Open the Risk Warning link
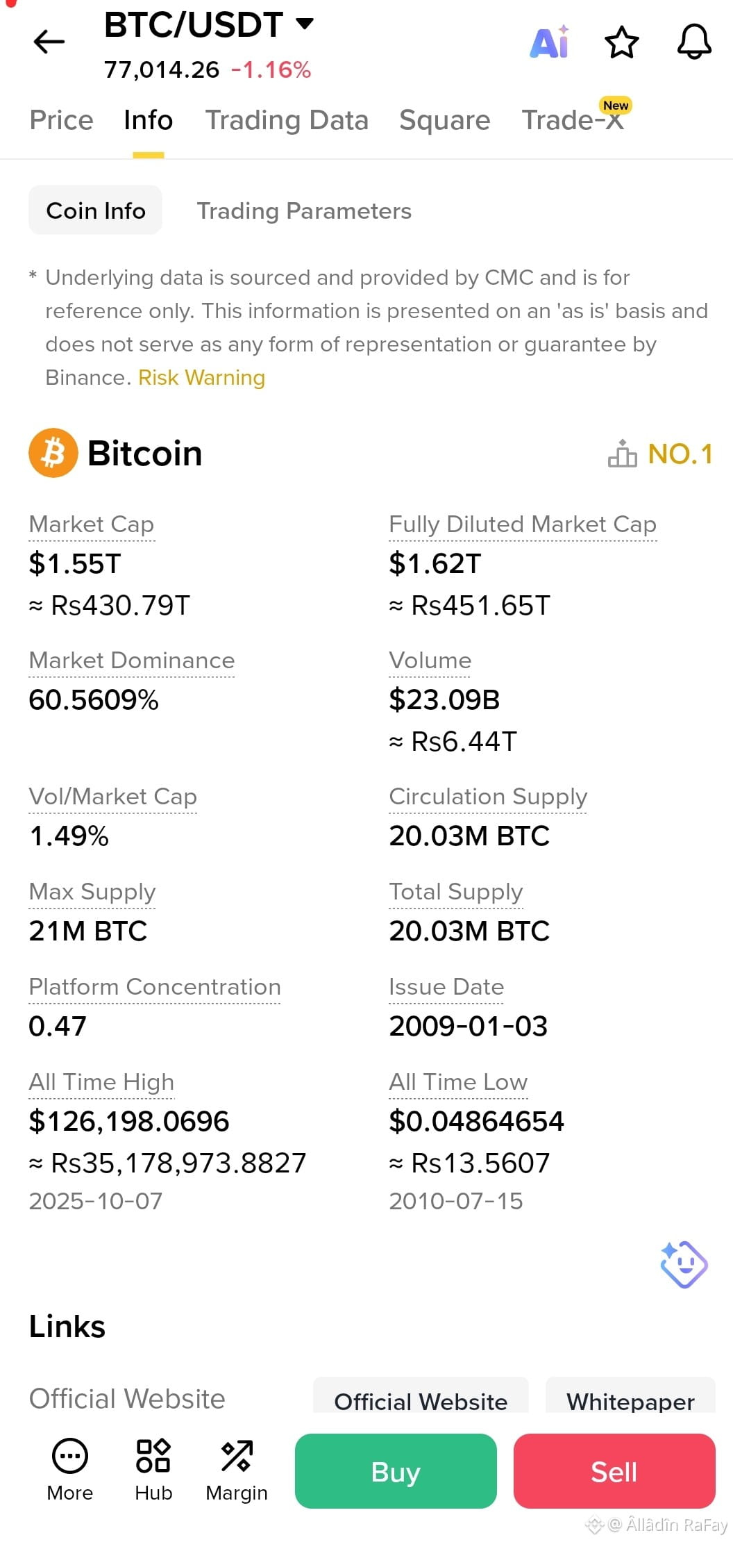The image size is (733, 1542). (x=202, y=377)
